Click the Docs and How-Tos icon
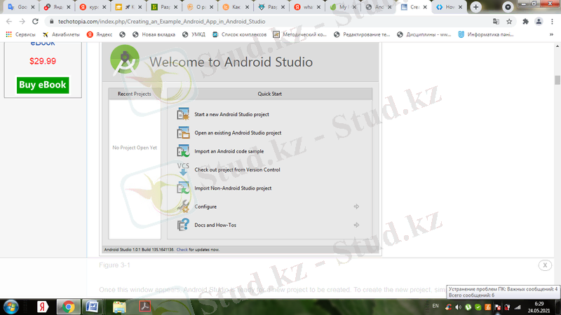The height and width of the screenshot is (315, 561). point(183,225)
